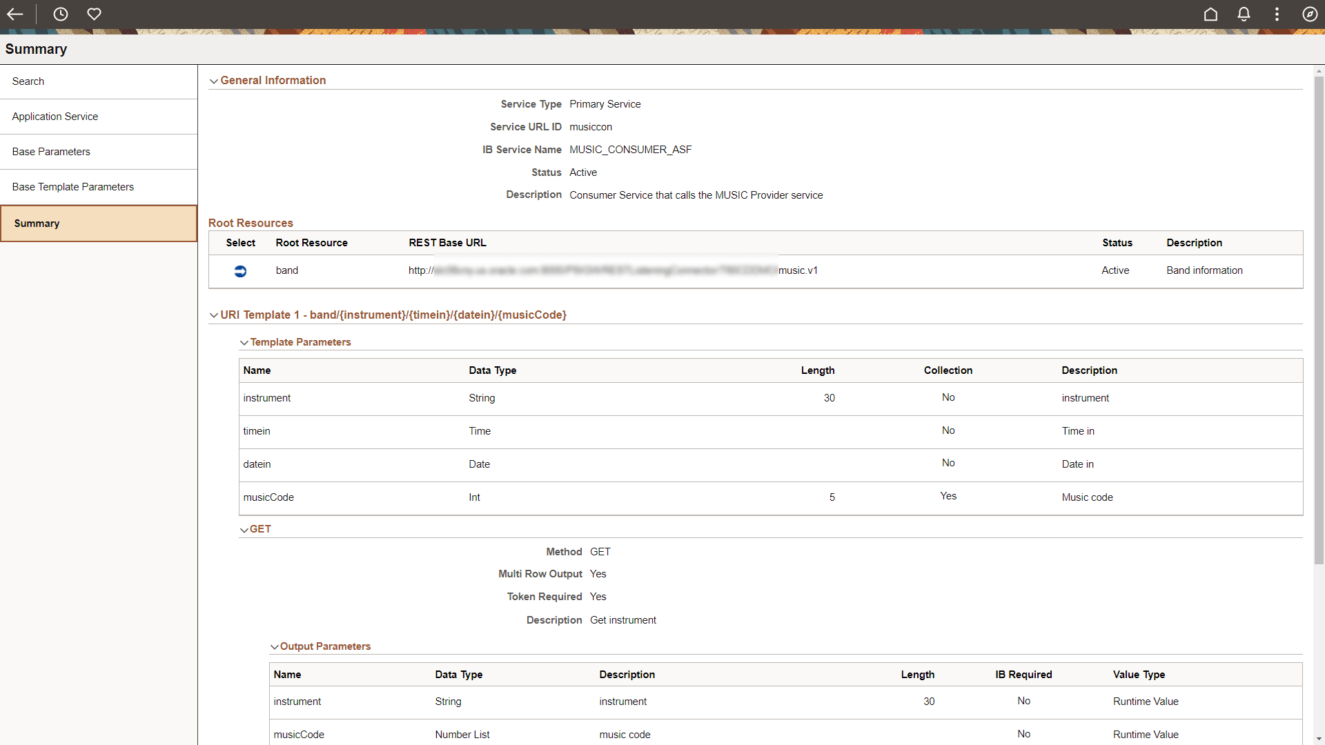Select the musicCode Collection value Yes
This screenshot has height=745, width=1325.
948,496
